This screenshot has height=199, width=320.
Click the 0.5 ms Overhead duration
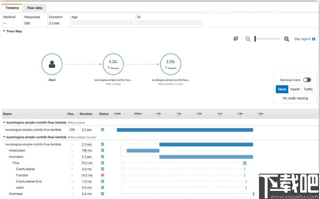pos(86,194)
